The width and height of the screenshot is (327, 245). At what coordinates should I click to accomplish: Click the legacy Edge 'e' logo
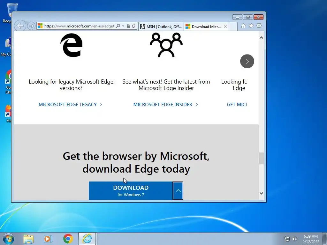tap(71, 45)
